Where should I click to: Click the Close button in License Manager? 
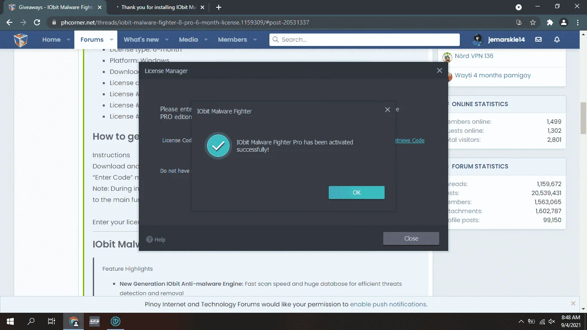pos(411,238)
